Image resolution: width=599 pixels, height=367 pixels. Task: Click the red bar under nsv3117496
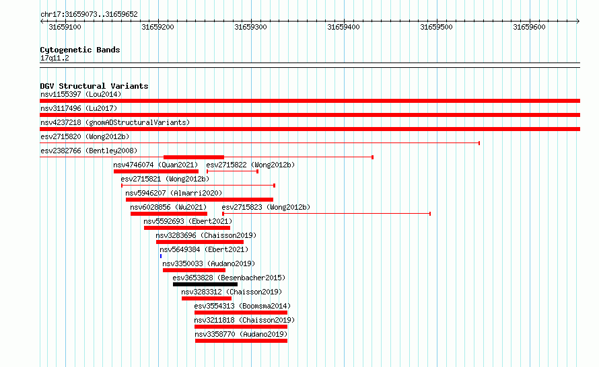click(310, 115)
